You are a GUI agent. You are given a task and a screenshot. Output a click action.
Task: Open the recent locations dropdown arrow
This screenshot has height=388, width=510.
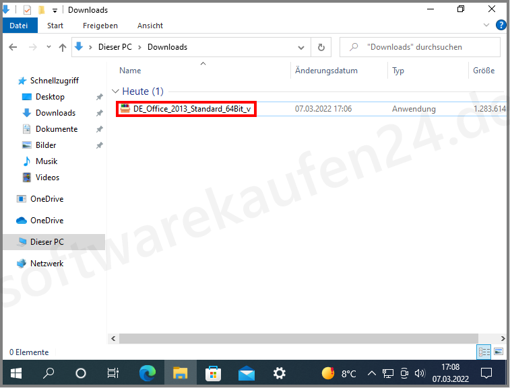click(49, 47)
